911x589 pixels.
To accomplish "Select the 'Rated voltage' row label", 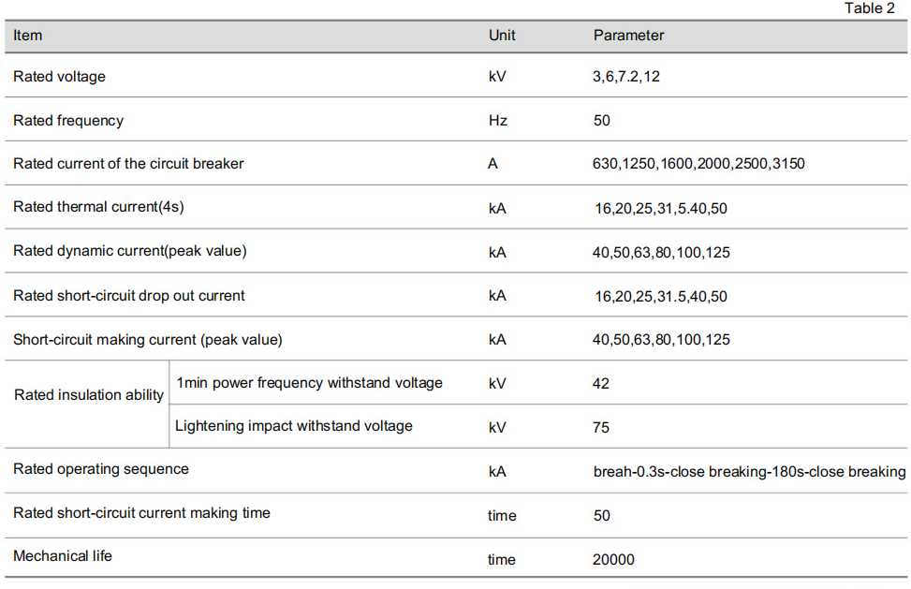I will pos(59,77).
